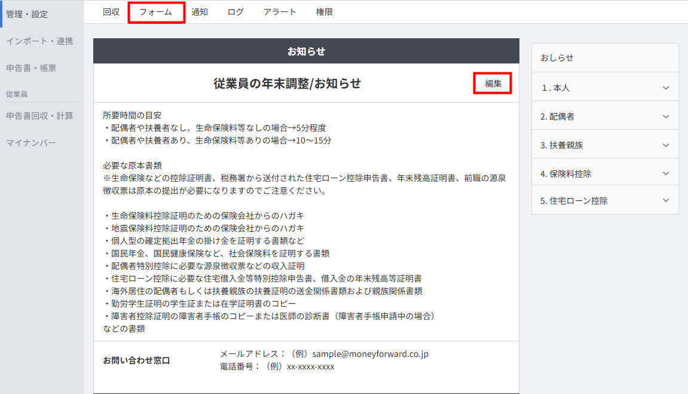Screen dimensions: 688x394
Task: Switch to the 回収 tab
Action: 111,13
